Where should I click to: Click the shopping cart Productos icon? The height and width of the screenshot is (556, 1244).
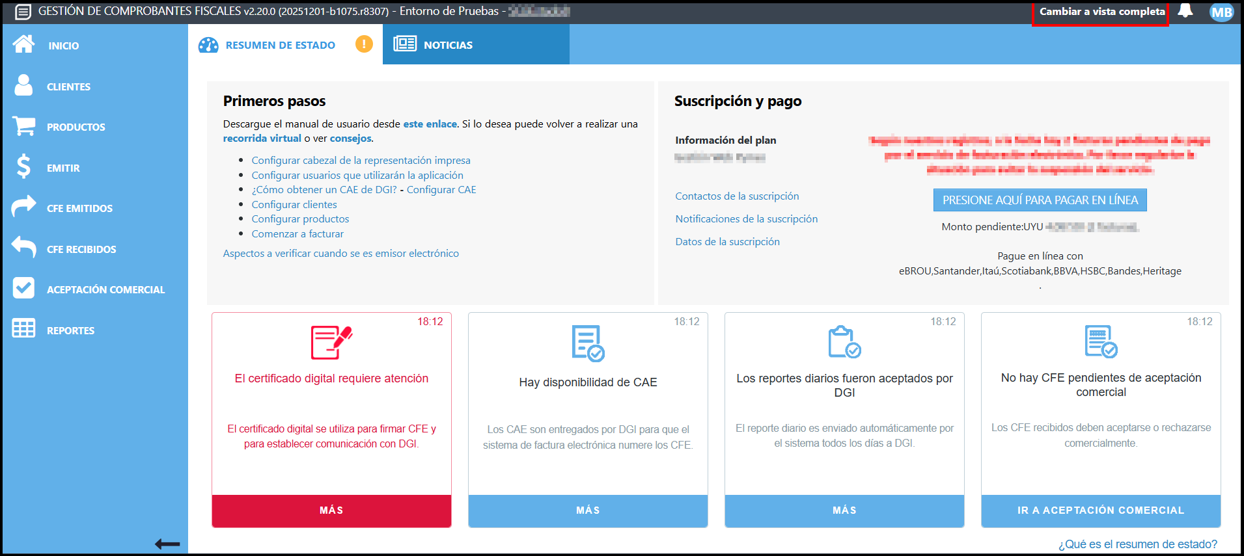click(x=24, y=126)
